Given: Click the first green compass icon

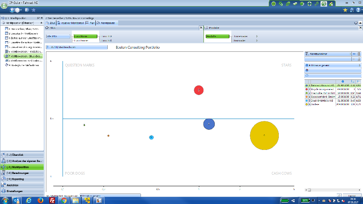Looking at the screenshot, I should tap(274, 4).
